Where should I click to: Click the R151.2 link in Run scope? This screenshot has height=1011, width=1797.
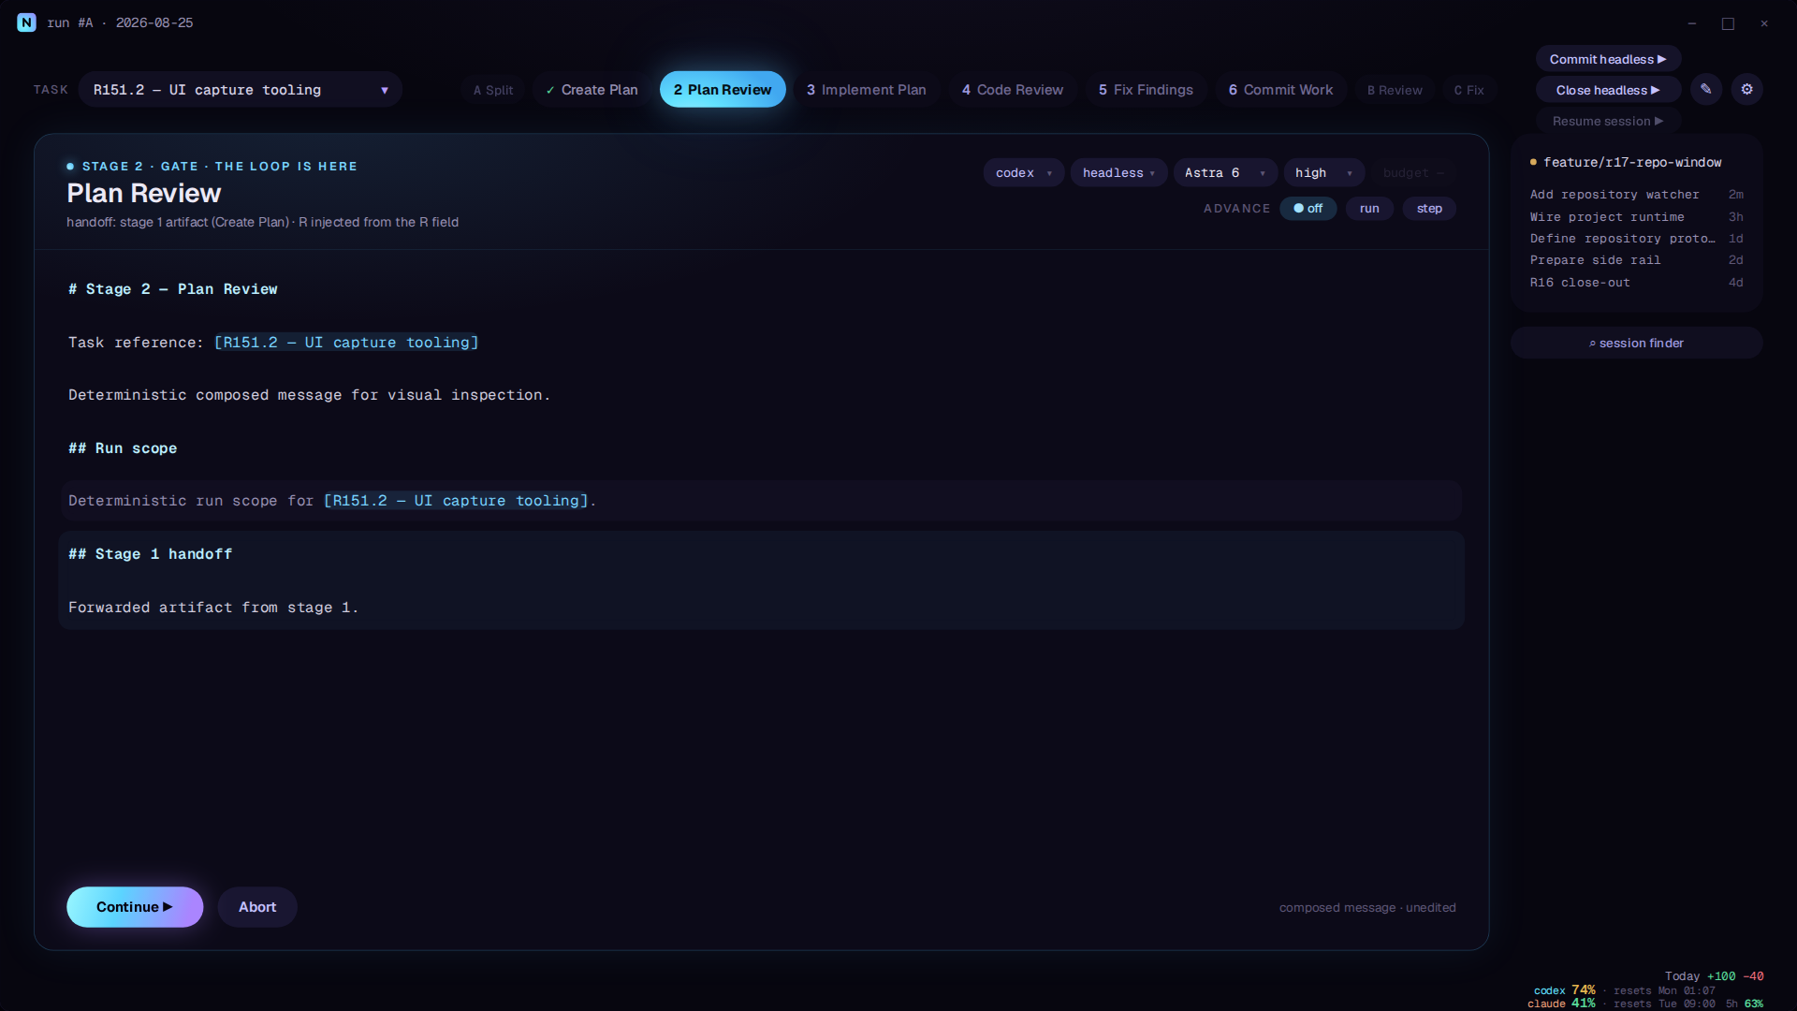click(456, 501)
